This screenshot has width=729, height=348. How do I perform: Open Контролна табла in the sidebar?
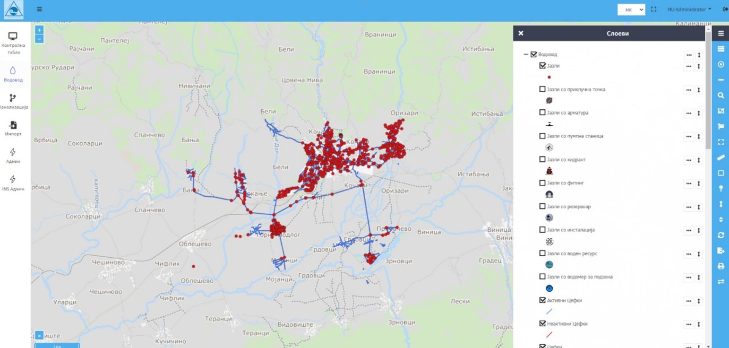pyautogui.click(x=13, y=43)
